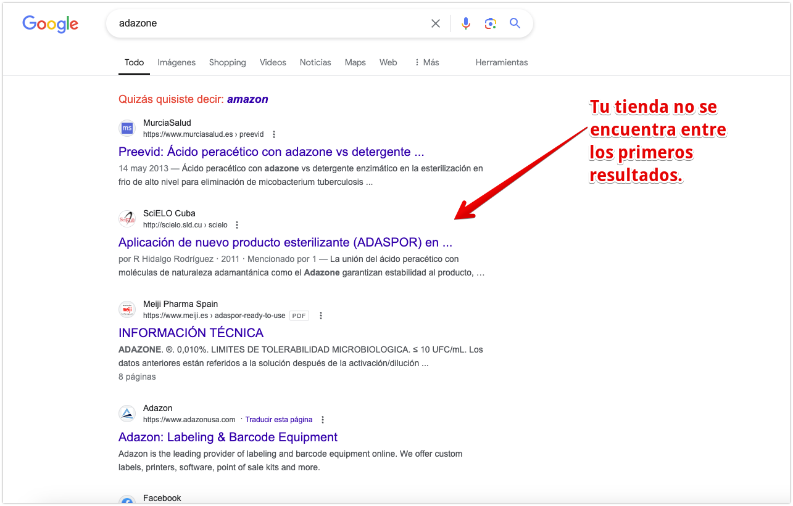The image size is (793, 506).
Task: Click the 'Meiji Pharma Spain' site name
Action: click(181, 304)
